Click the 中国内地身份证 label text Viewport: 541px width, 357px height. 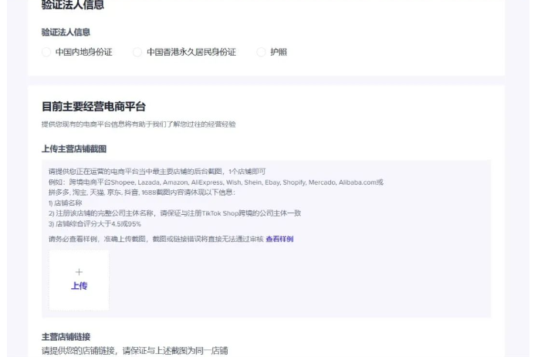coord(83,53)
